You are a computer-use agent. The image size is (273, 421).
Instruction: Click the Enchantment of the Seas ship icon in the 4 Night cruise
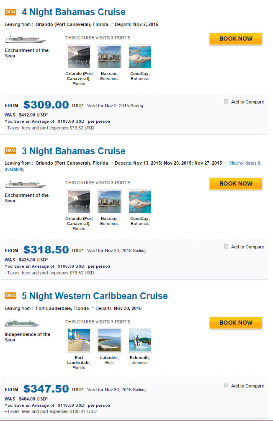pyautogui.click(x=26, y=39)
